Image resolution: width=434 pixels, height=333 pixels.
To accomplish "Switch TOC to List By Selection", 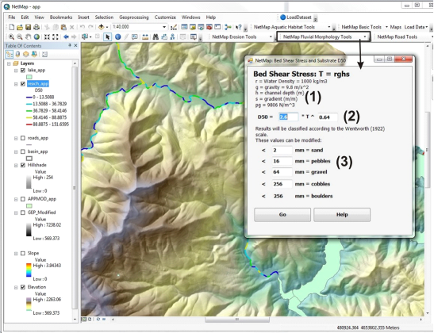I will coord(34,54).
